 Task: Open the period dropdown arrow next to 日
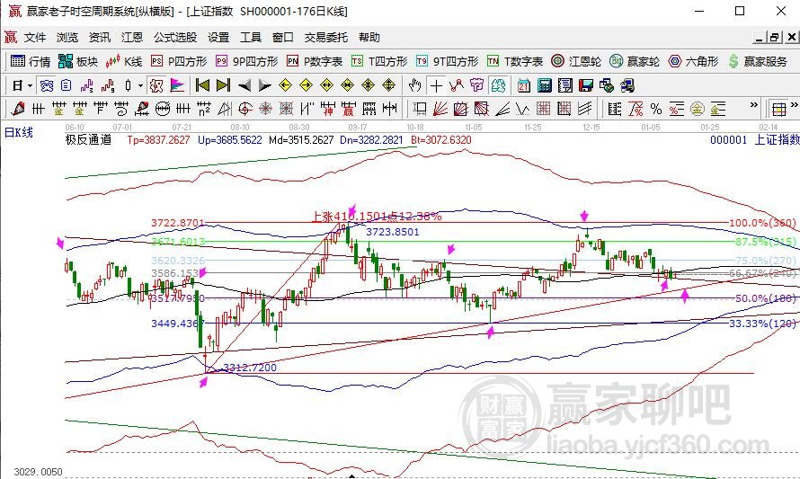31,85
